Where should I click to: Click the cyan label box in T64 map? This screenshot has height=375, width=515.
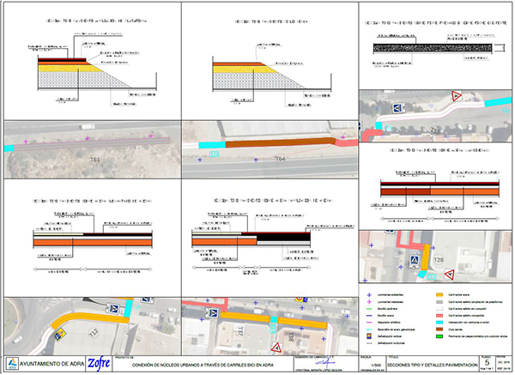pos(214,154)
